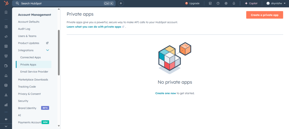Open Tracking Code settings

pos(27,87)
